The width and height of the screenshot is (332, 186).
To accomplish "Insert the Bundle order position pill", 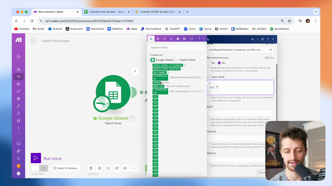I will [166, 69].
